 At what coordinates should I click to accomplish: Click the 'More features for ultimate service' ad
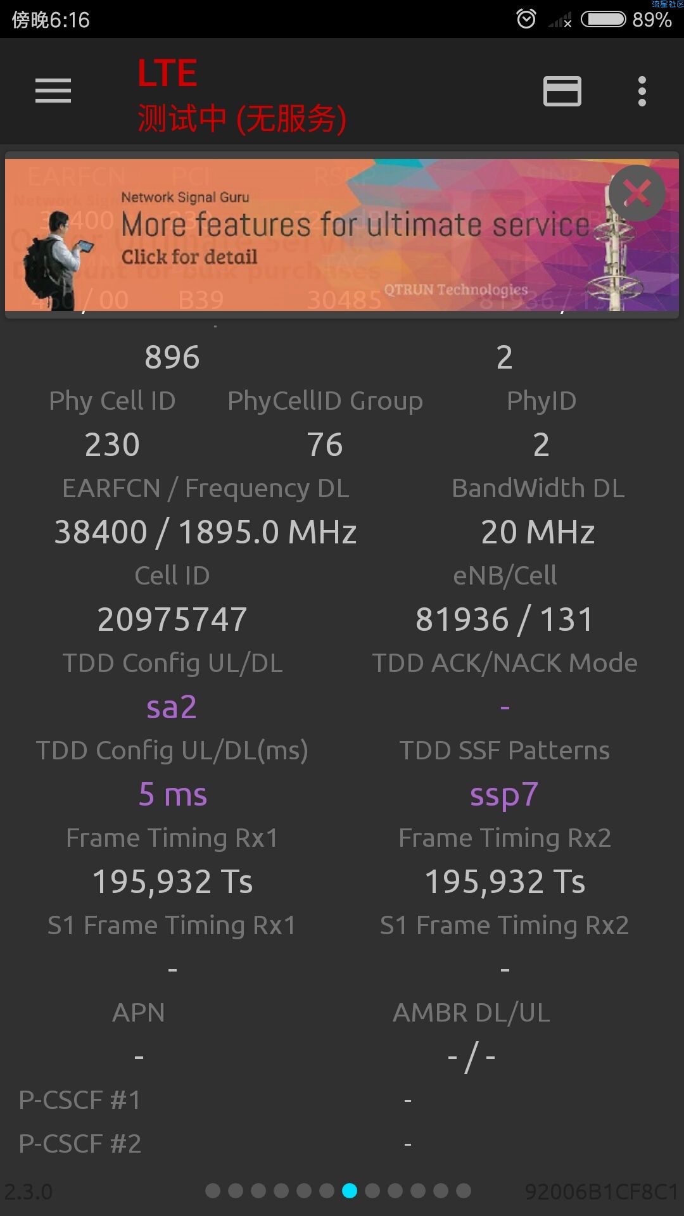(x=342, y=234)
